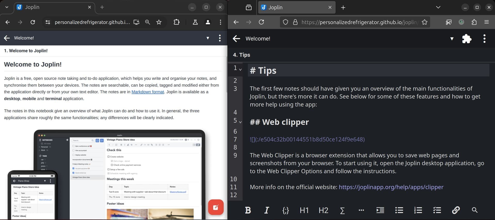Viewport: 495px width, 220px height.
Task: Close Joplin tab in Firefox
Action: tap(330, 7)
